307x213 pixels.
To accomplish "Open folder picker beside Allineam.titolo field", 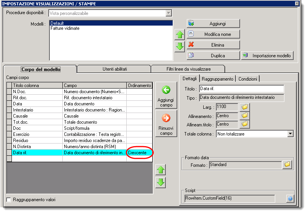I will (245, 124).
